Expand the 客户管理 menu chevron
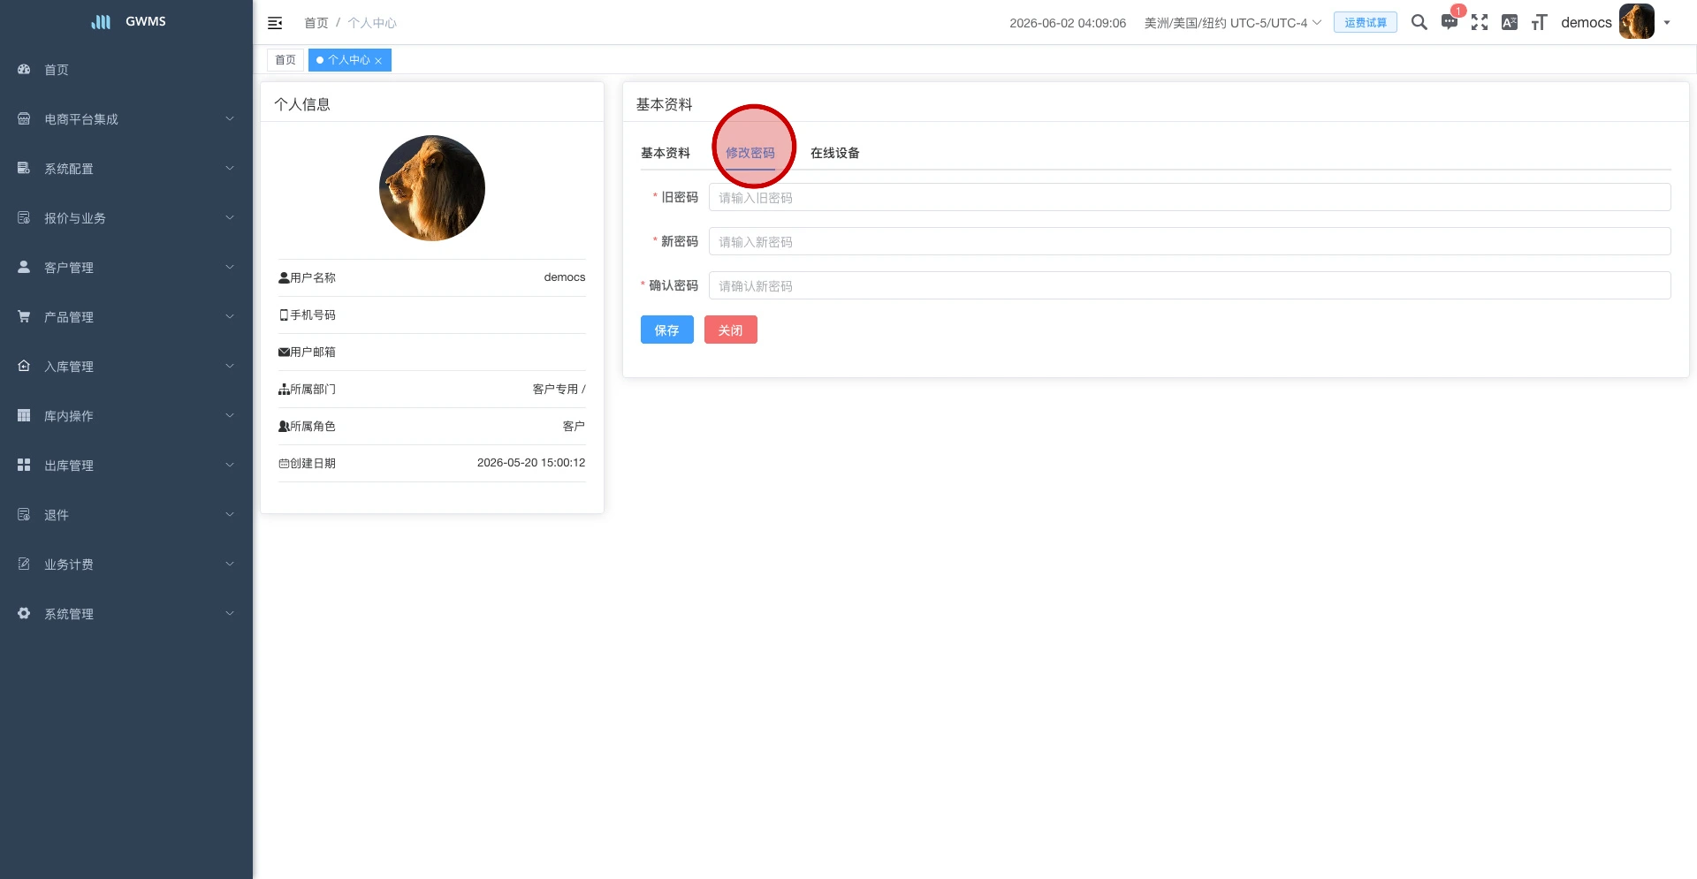Viewport: 1697px width, 879px height. pos(230,267)
